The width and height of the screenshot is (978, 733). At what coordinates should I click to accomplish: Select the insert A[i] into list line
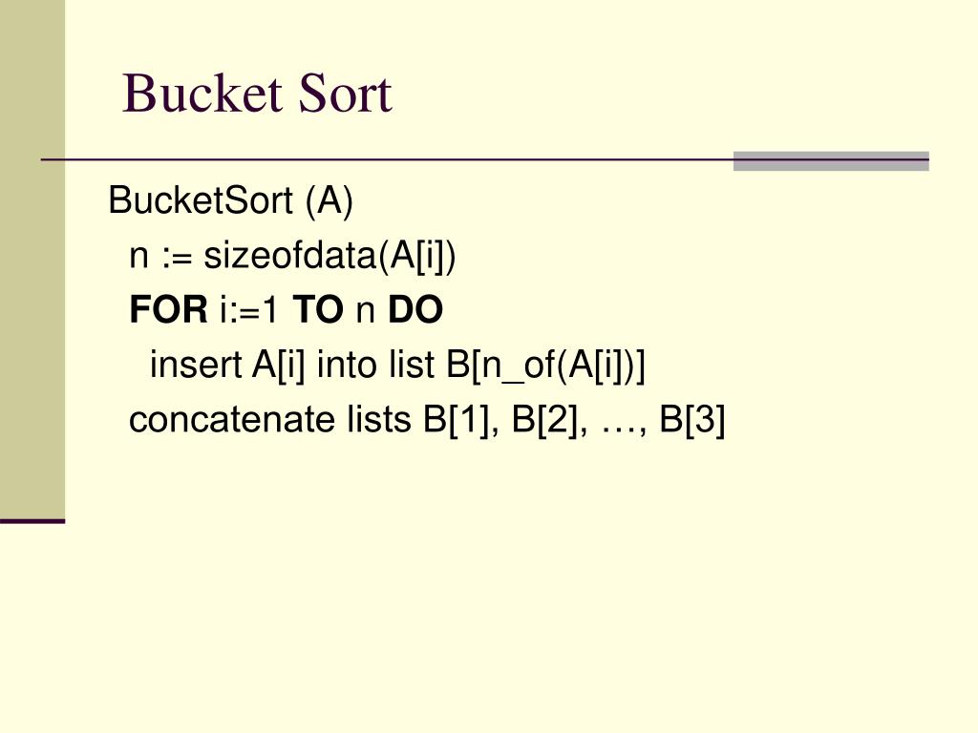pyautogui.click(x=397, y=365)
